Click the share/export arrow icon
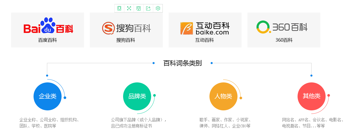The image size is (360, 136). coord(148,8)
